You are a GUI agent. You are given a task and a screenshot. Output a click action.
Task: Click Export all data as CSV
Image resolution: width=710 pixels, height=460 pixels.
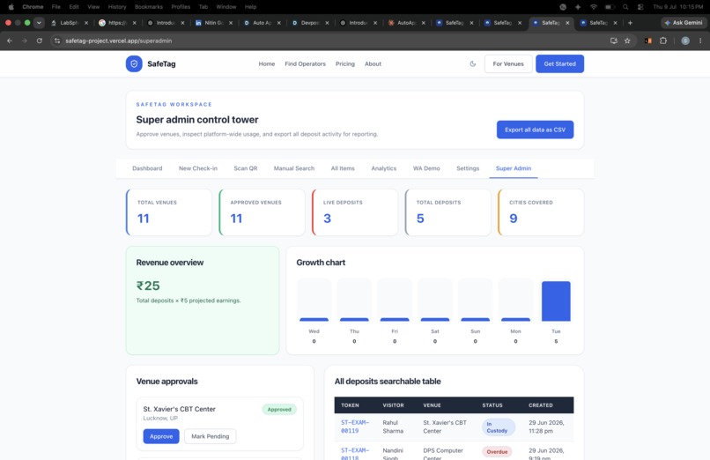pos(536,130)
